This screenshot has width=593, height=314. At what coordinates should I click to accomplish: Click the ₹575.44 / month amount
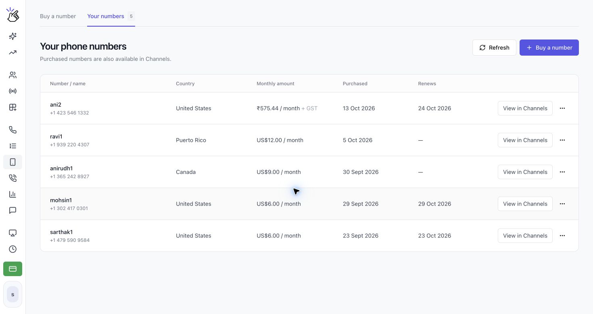coord(278,108)
